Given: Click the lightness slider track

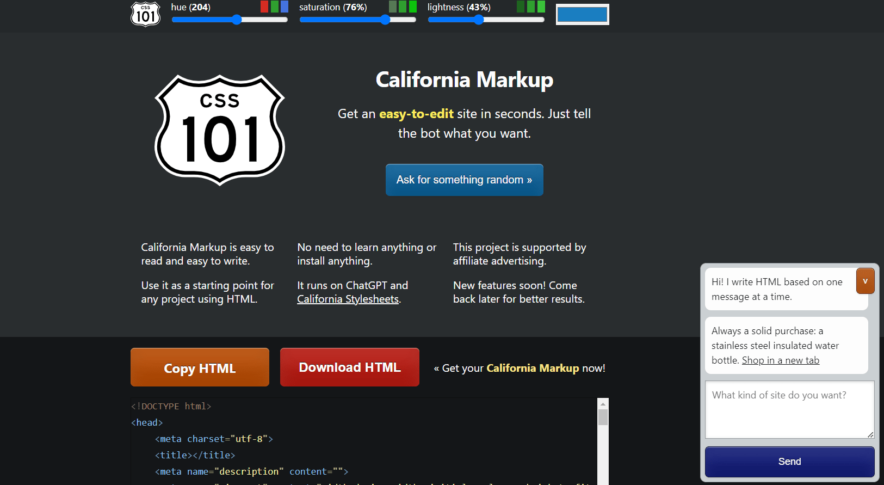Looking at the screenshot, I should click(x=486, y=20).
